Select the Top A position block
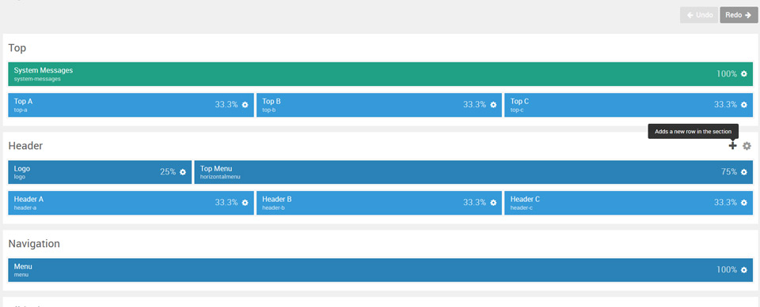The image size is (760, 307). [131, 105]
